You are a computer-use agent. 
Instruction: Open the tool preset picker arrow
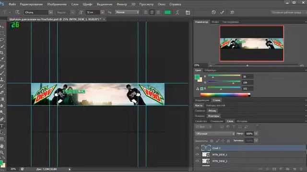click(10, 12)
